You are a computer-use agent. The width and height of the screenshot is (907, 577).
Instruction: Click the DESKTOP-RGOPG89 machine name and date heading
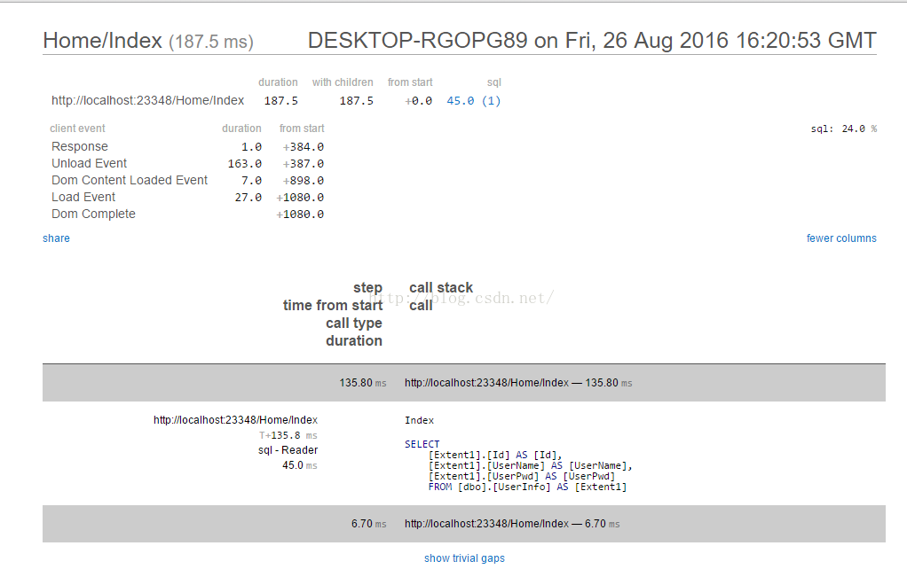[592, 41]
